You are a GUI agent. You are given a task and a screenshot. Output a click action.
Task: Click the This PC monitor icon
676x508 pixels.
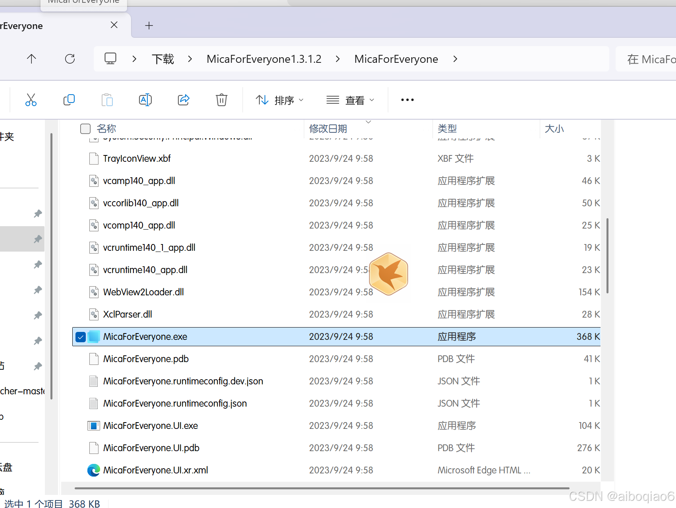pyautogui.click(x=110, y=59)
